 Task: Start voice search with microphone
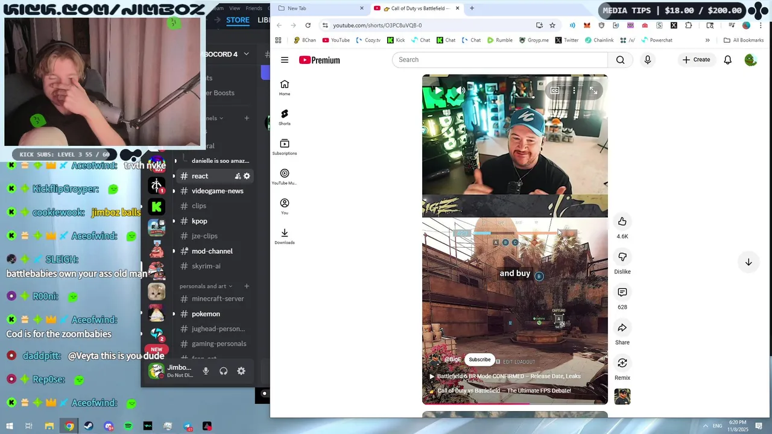pos(648,60)
